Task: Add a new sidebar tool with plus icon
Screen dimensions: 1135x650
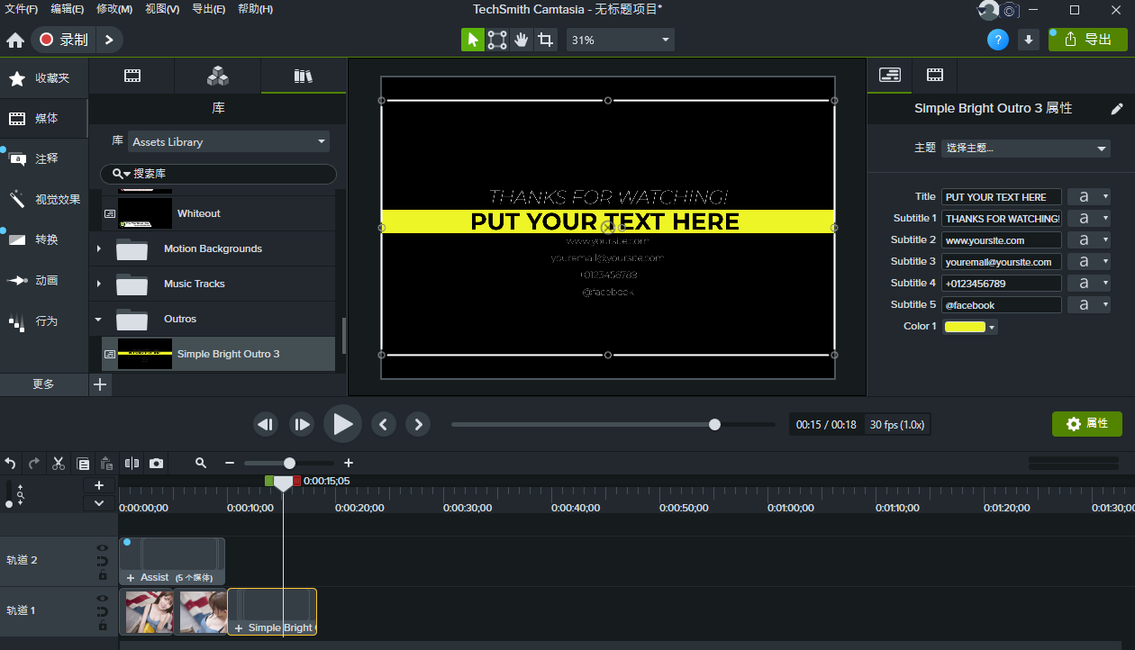Action: (x=100, y=384)
